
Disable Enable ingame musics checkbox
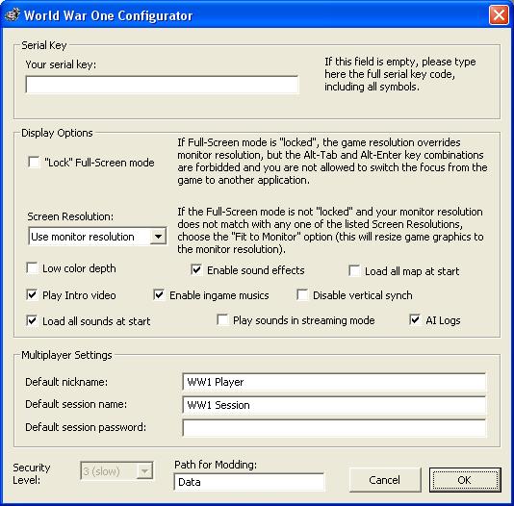coord(159,294)
